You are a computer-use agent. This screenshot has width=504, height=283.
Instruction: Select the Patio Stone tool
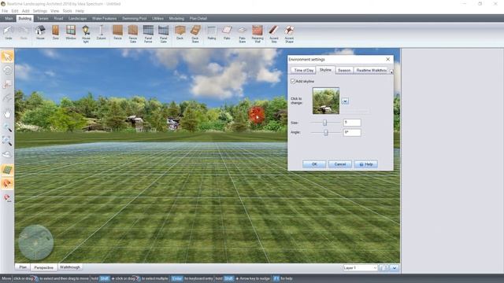[x=242, y=34]
